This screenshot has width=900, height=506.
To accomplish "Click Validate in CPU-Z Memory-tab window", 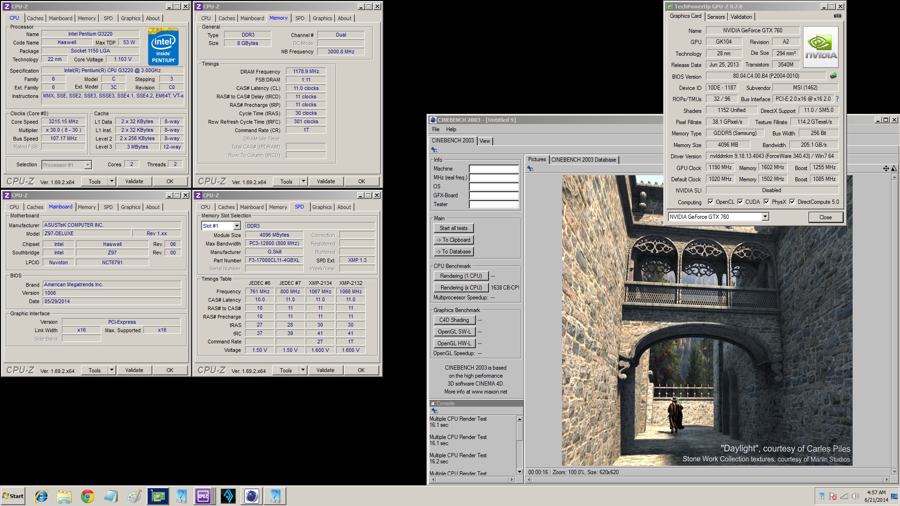I will 326,181.
